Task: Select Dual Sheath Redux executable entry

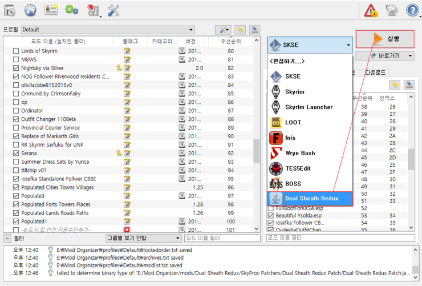Action: [310, 199]
